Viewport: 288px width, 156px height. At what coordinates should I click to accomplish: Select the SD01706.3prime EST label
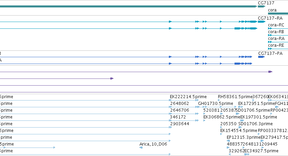[256, 124]
